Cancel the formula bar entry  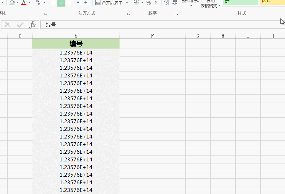click(7, 25)
